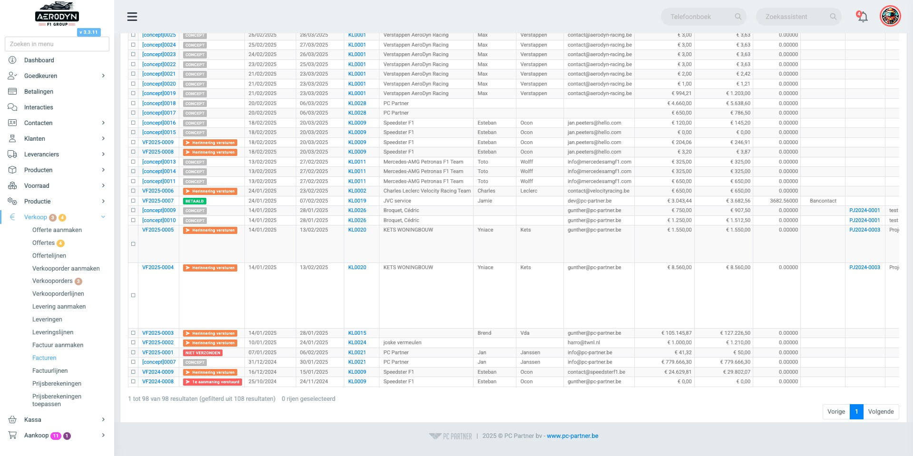Click NIET VERZONDEN badge for VF2025-0001

tap(203, 353)
